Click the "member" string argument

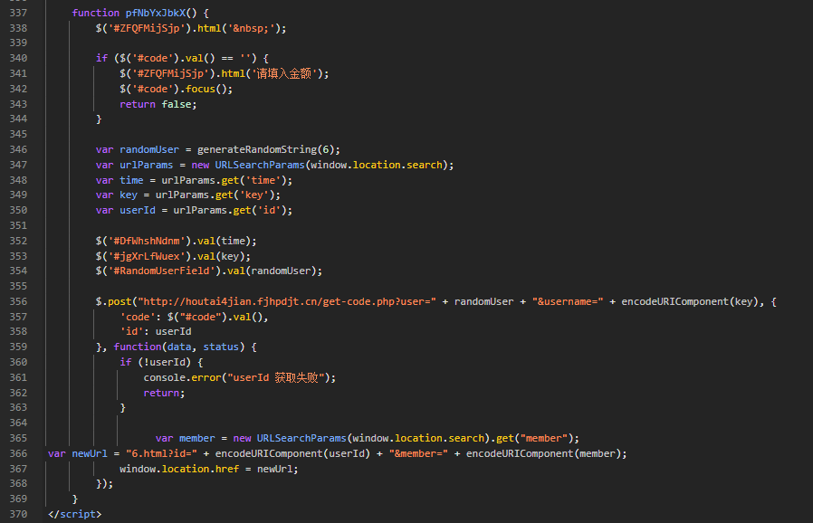click(544, 438)
